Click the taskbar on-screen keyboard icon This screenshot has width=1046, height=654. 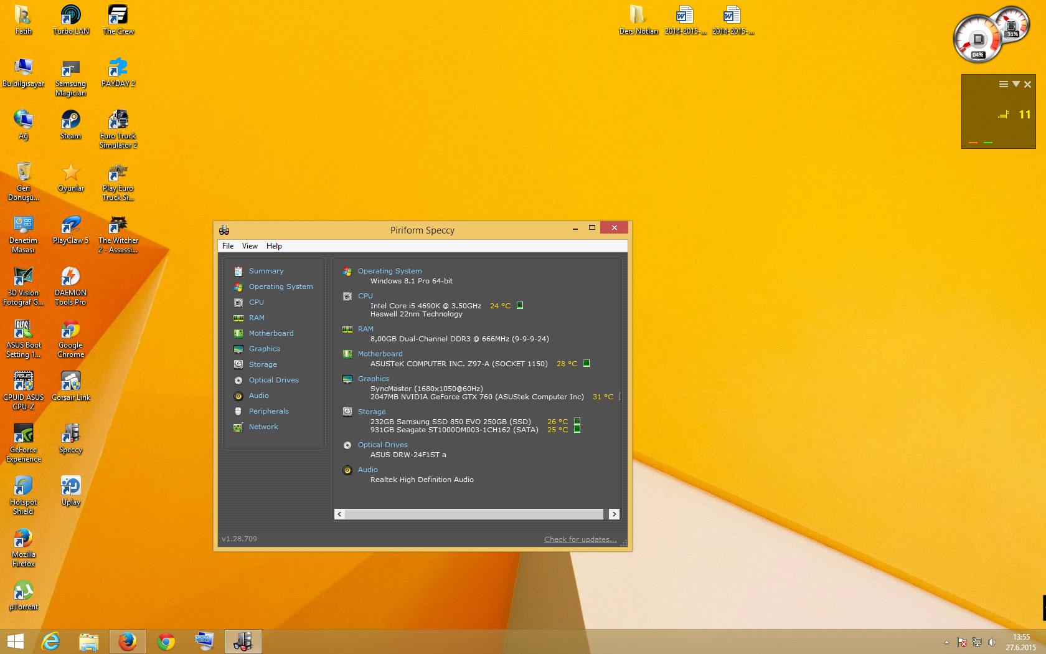[204, 641]
